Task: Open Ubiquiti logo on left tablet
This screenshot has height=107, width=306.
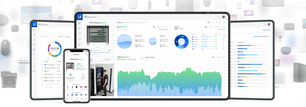Action: pyautogui.click(x=34, y=24)
